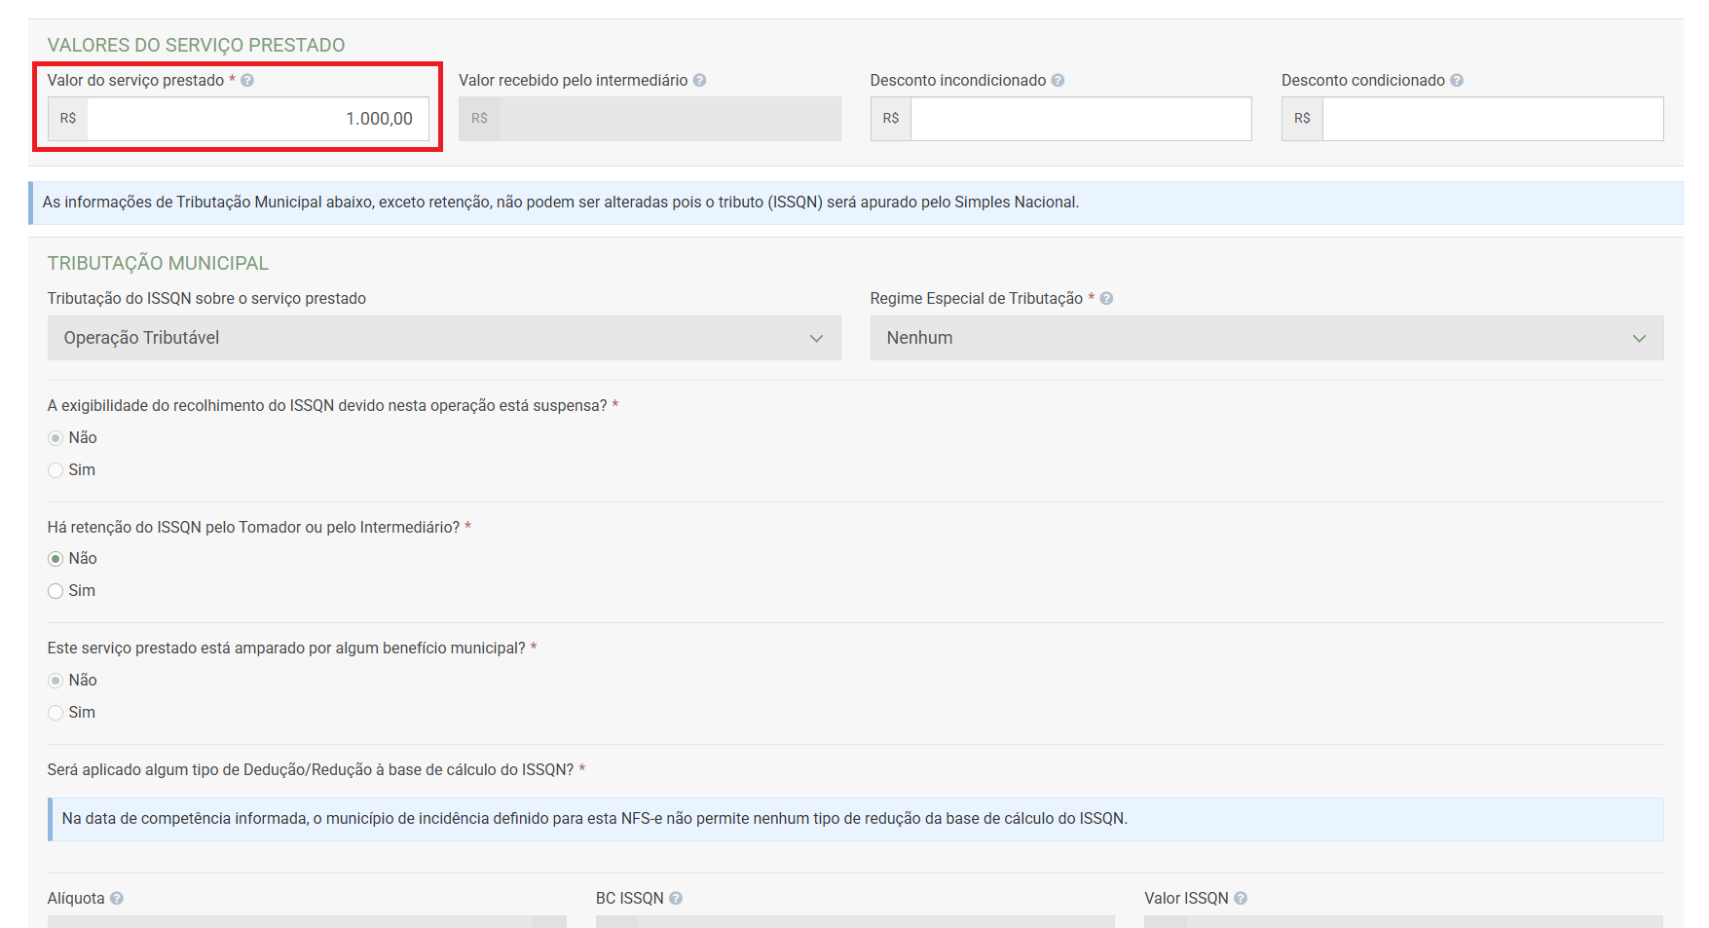Select Sim for ISSQN retention by Tomador
This screenshot has width=1709, height=928.
[56, 591]
